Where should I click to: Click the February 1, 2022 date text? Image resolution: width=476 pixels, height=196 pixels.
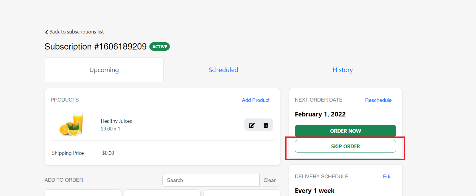pos(320,114)
